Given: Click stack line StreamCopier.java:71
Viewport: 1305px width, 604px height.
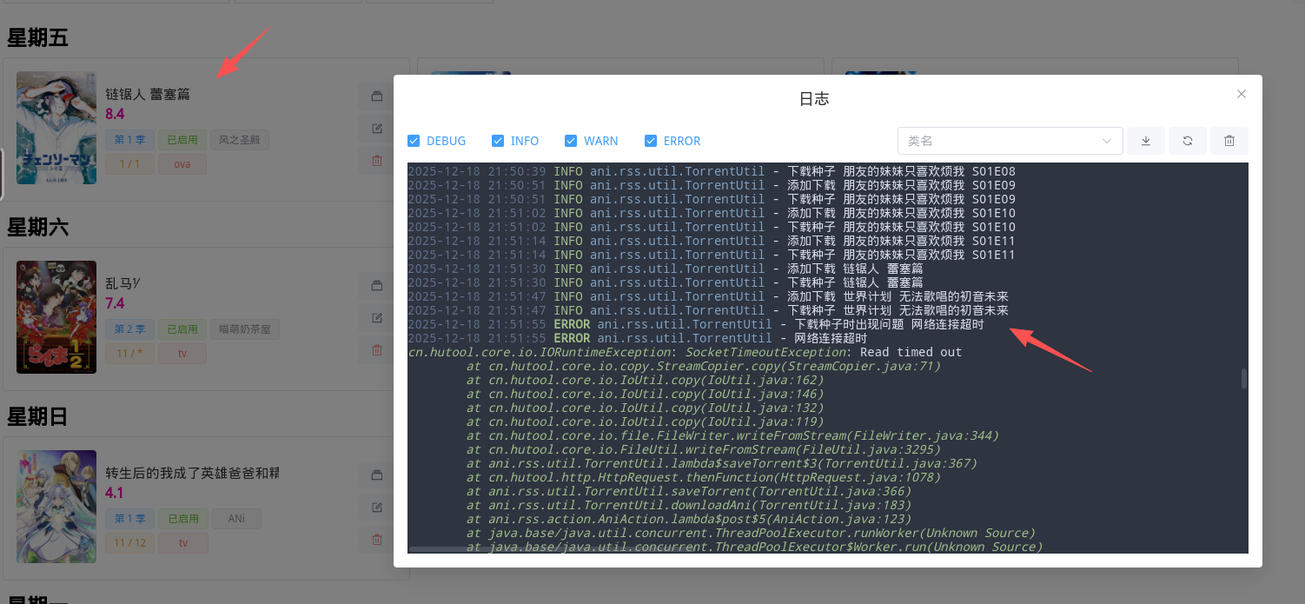Looking at the screenshot, I should coord(704,366).
